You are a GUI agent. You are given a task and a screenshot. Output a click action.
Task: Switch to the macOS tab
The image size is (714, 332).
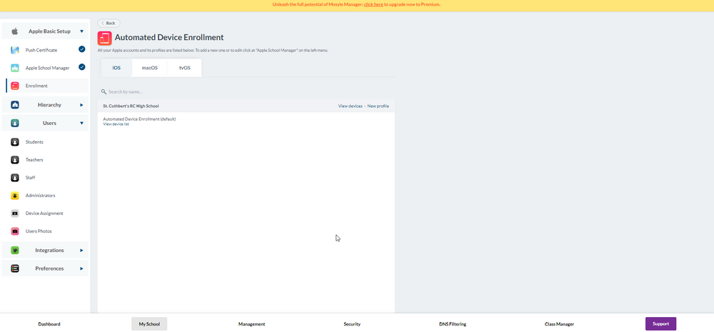click(150, 68)
